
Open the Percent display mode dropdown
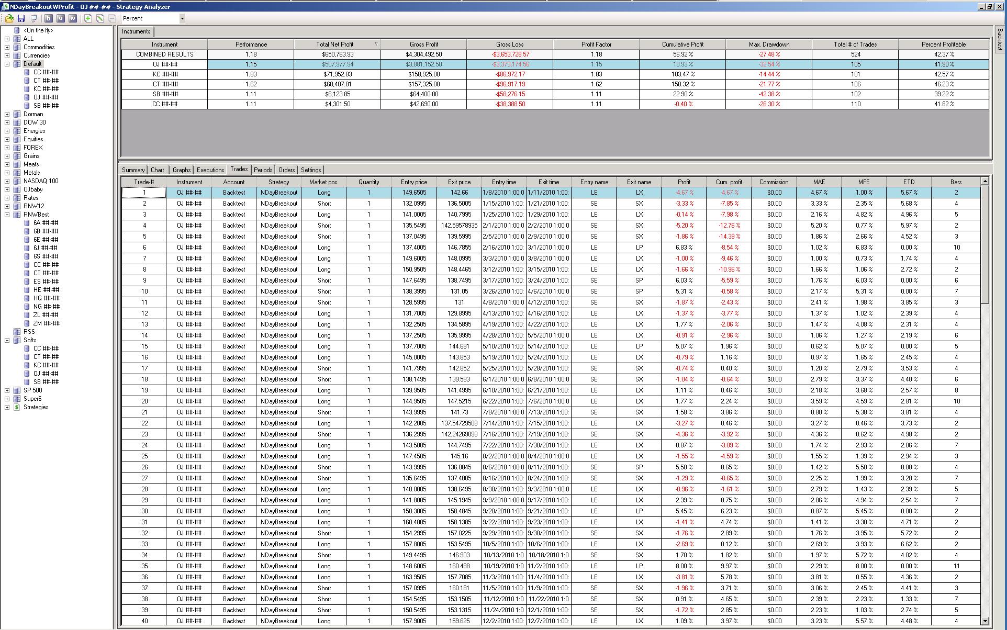coord(182,18)
